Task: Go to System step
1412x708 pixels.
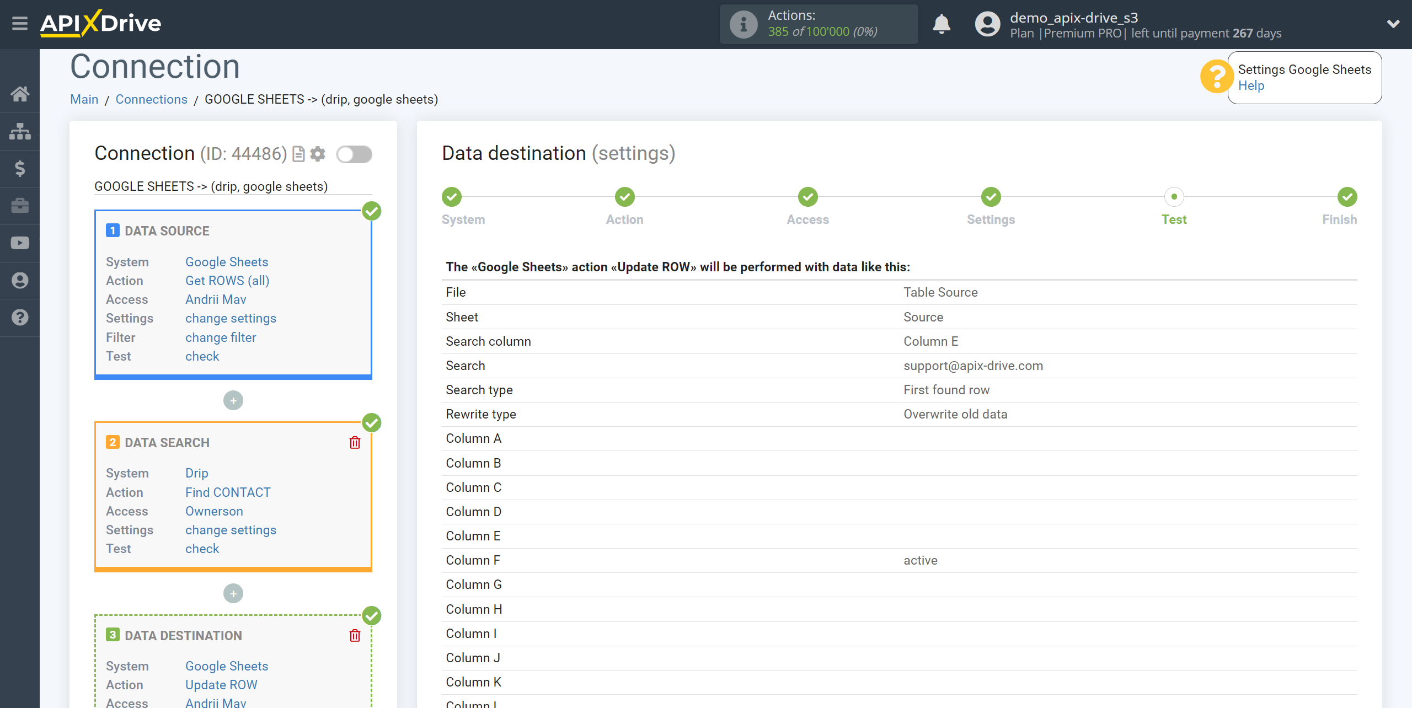Action: tap(452, 197)
